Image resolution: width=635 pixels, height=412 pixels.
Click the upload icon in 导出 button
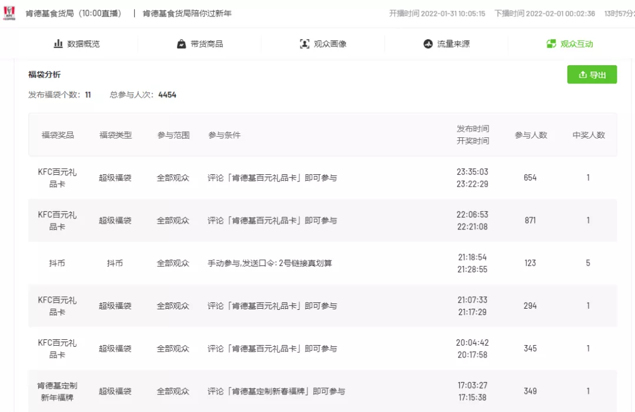[583, 75]
